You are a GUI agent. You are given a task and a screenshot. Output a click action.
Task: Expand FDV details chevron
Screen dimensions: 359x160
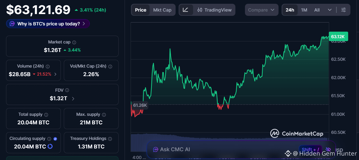point(73,98)
